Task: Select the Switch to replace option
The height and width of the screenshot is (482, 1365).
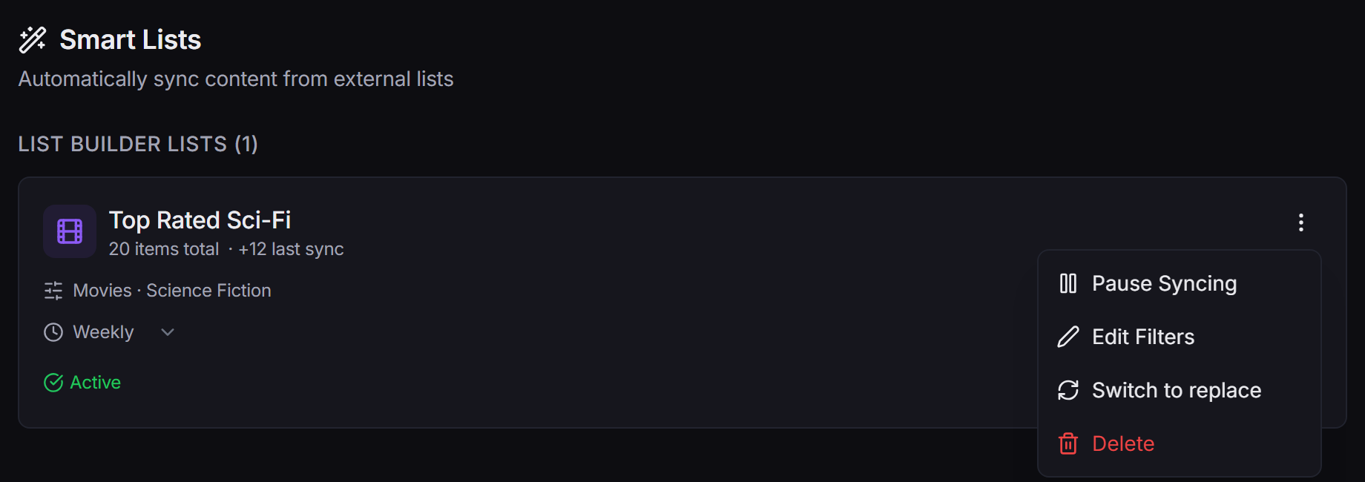Action: (x=1180, y=390)
